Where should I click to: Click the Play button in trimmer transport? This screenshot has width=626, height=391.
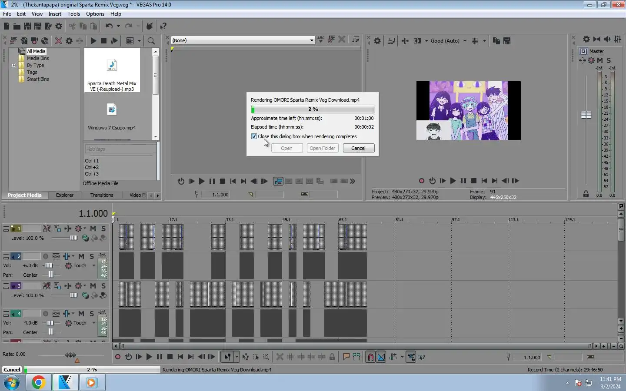[202, 181]
